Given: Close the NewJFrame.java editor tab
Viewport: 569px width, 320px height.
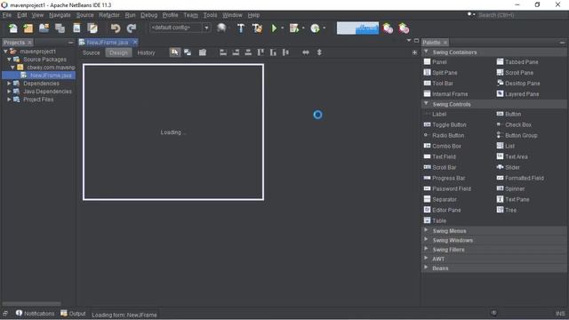Looking at the screenshot, I should pyautogui.click(x=135, y=42).
